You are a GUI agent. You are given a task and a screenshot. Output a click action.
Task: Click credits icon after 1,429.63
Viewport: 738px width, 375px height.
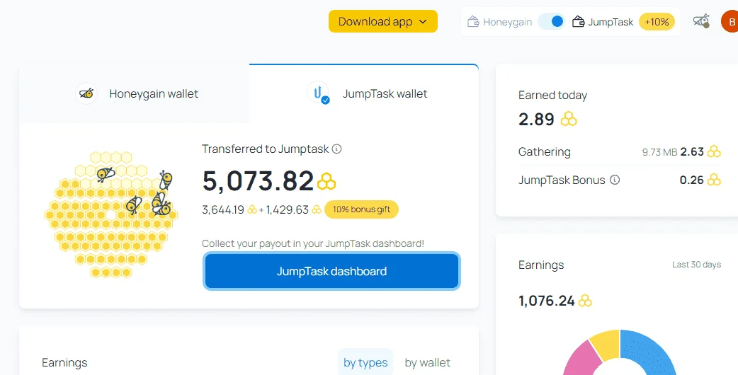pos(317,209)
